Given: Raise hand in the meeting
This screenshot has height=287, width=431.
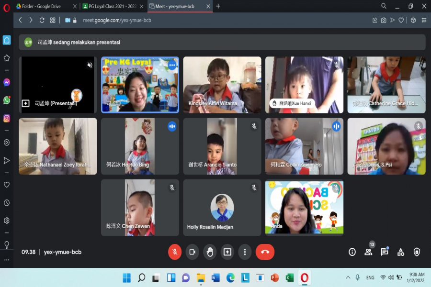Looking at the screenshot, I should point(210,252).
